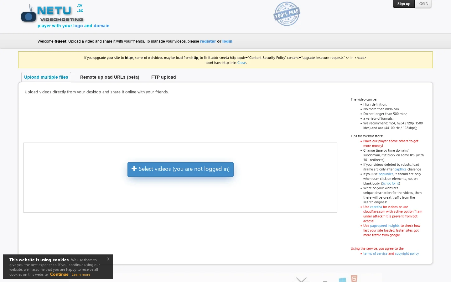
Task: Click the 'Welcome Guest!' text
Action: tap(52, 41)
